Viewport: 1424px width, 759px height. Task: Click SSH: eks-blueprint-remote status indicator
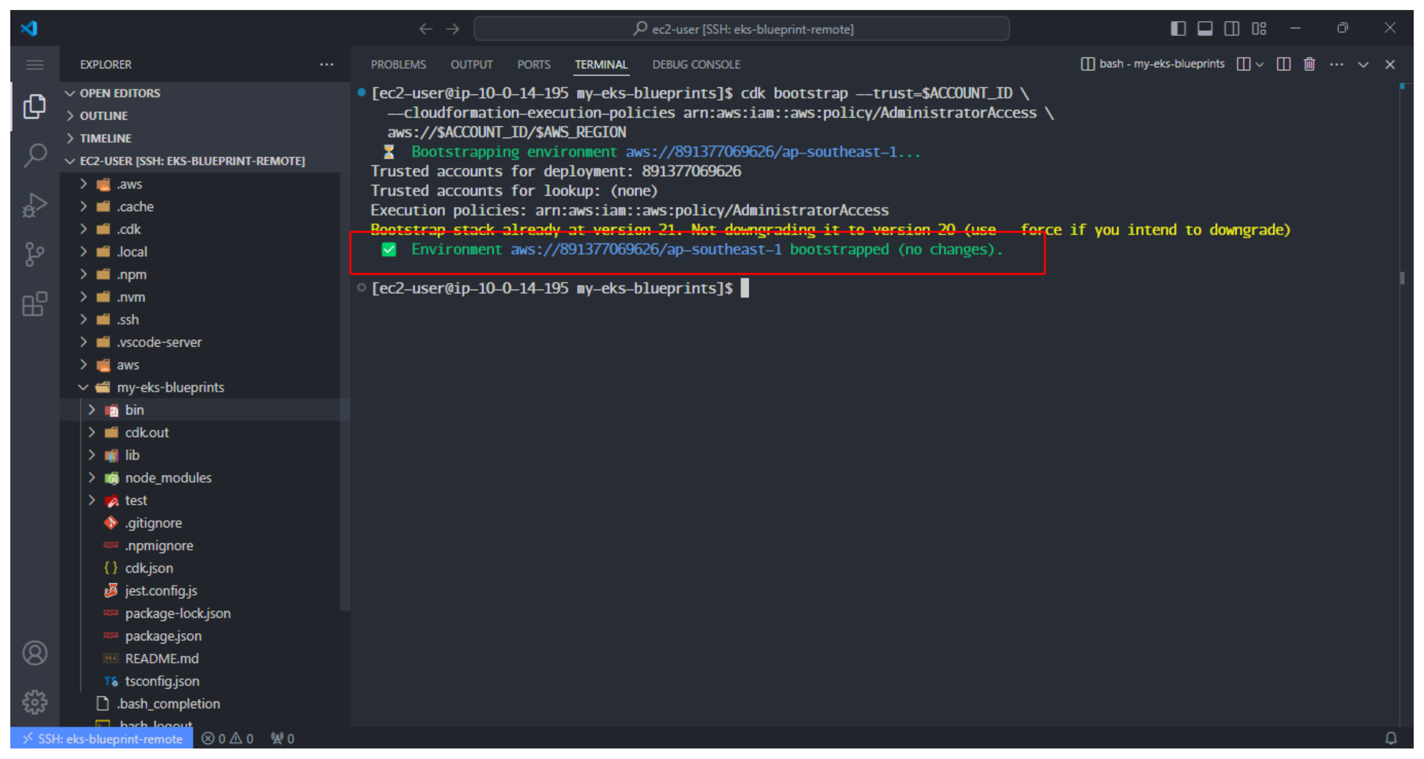tap(102, 738)
